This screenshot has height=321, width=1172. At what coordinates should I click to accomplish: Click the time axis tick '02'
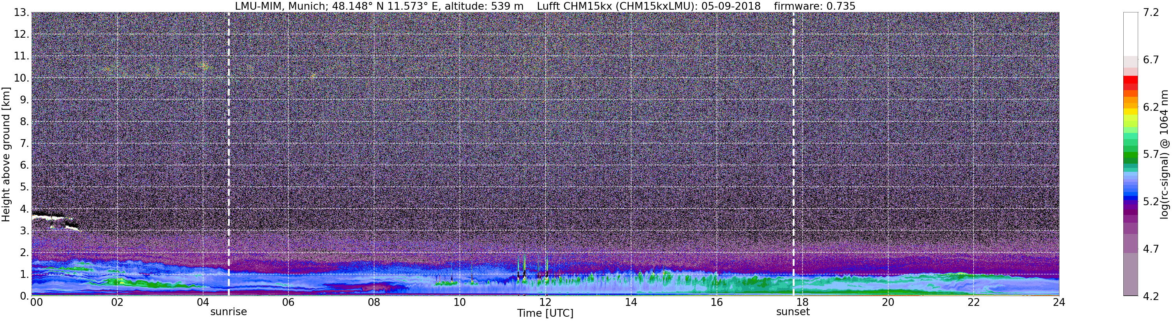pyautogui.click(x=117, y=302)
